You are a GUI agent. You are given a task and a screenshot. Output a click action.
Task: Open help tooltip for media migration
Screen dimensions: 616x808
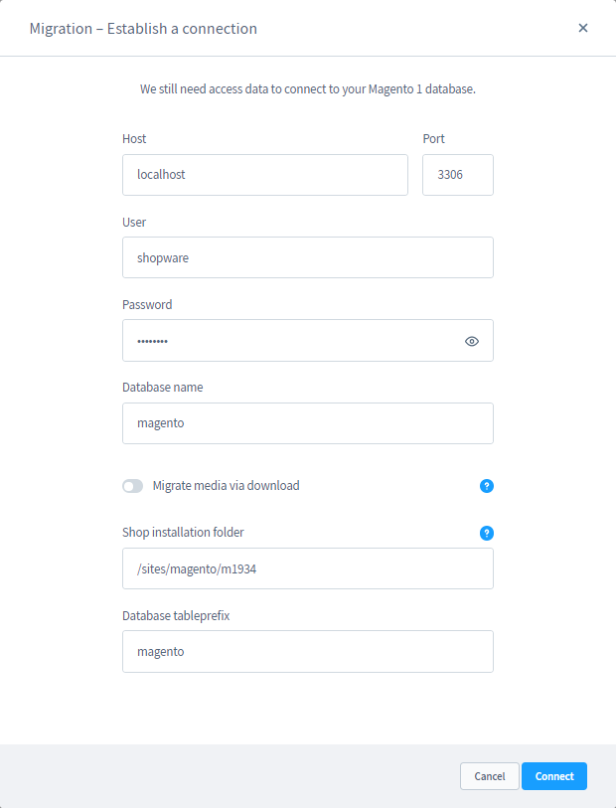click(486, 486)
